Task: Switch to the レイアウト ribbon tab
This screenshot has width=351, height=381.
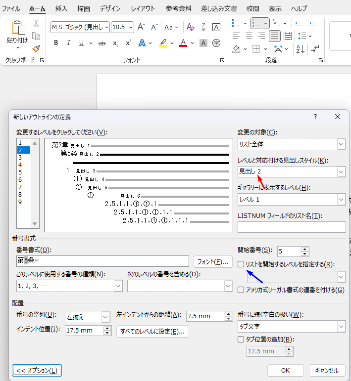Action: tap(143, 8)
